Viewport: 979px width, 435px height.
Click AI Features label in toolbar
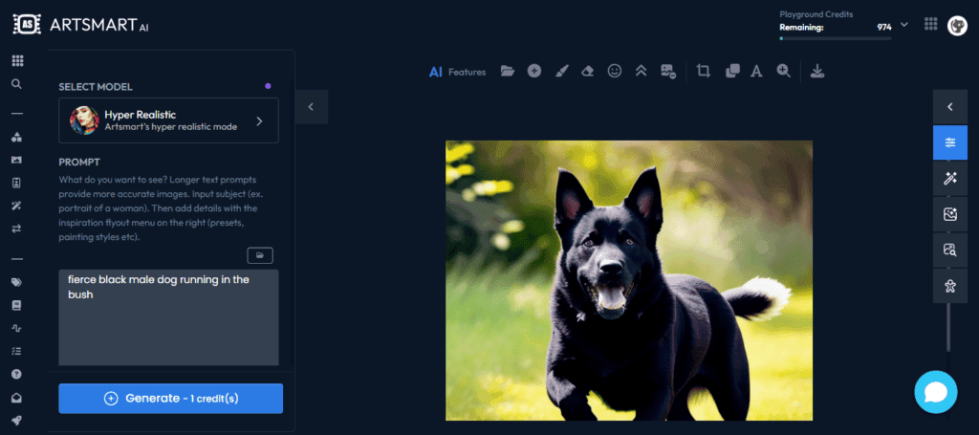tap(458, 72)
